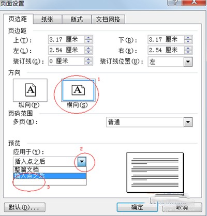Viewport: 207px width, 216px height.
Task: Switch to the 版式 tab
Action: click(x=77, y=19)
